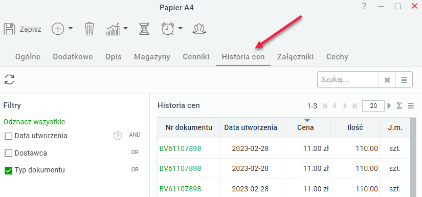Image resolution: width=422 pixels, height=197 pixels.
Task: Click the trash bin delete icon
Action: tap(90, 29)
